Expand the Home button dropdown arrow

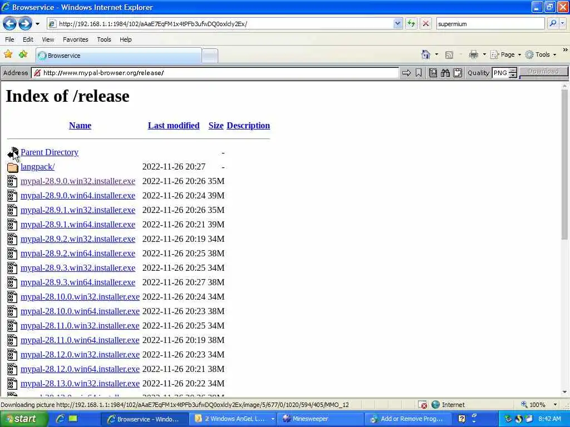click(x=436, y=54)
